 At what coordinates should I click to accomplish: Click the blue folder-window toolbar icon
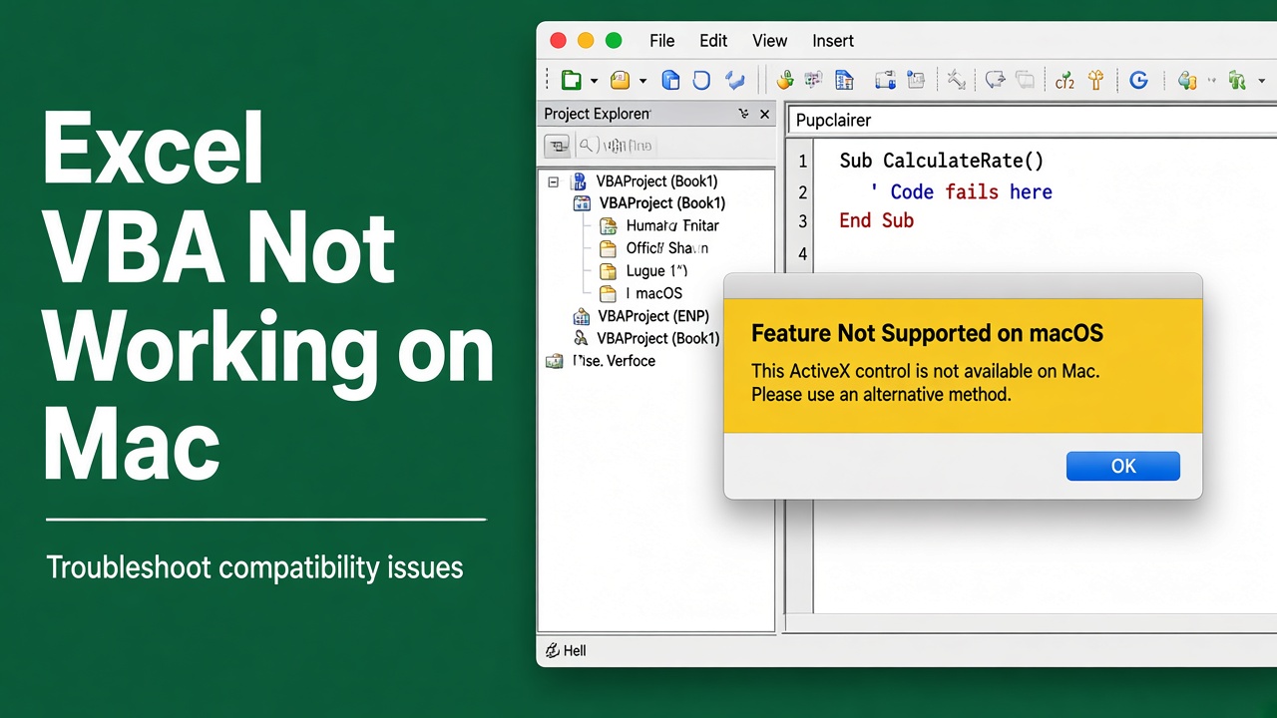885,81
